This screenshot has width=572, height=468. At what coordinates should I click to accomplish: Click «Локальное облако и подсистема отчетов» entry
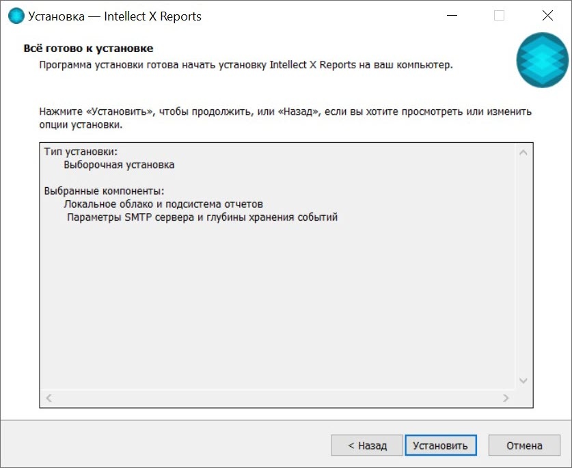tap(163, 204)
